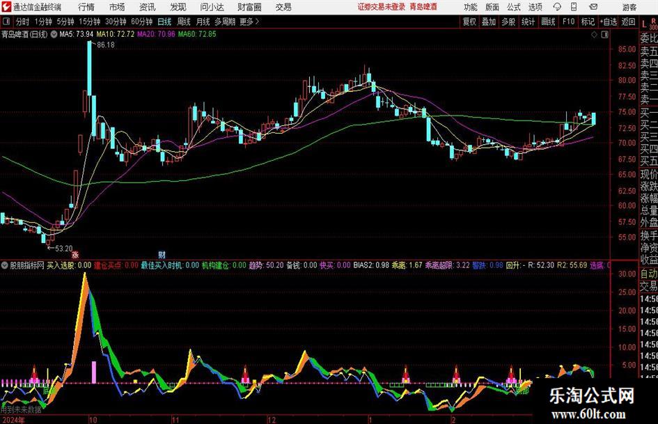Click the 通达信 red logo icon
Screen dimensions: 658x424
coord(6,7)
